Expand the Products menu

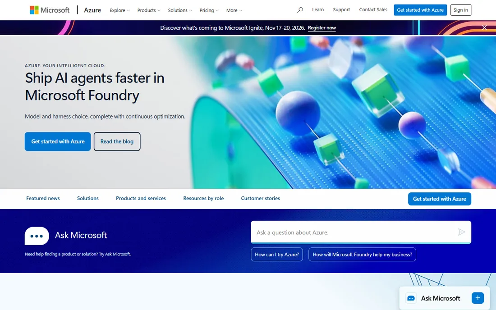pyautogui.click(x=149, y=10)
